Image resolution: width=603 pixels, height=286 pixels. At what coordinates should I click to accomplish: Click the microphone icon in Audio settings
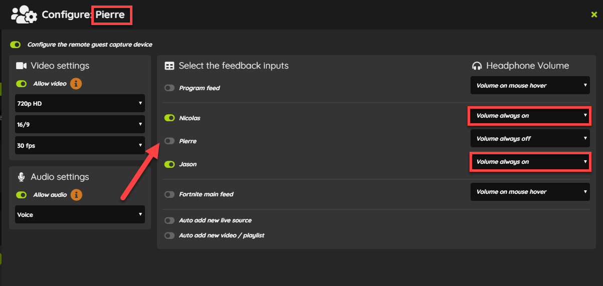click(x=21, y=177)
